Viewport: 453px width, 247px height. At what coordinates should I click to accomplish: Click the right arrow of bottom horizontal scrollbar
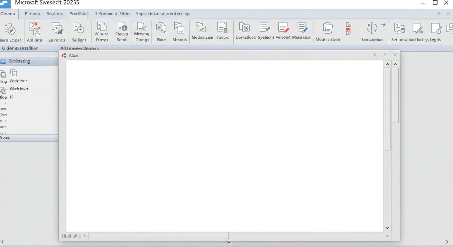coord(447,242)
